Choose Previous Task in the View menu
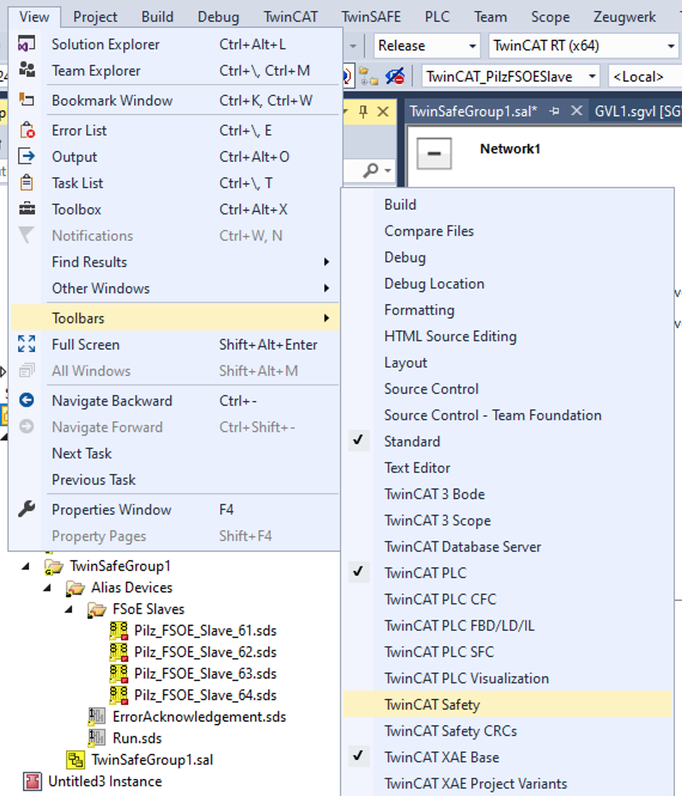This screenshot has width=682, height=796. 175,479
